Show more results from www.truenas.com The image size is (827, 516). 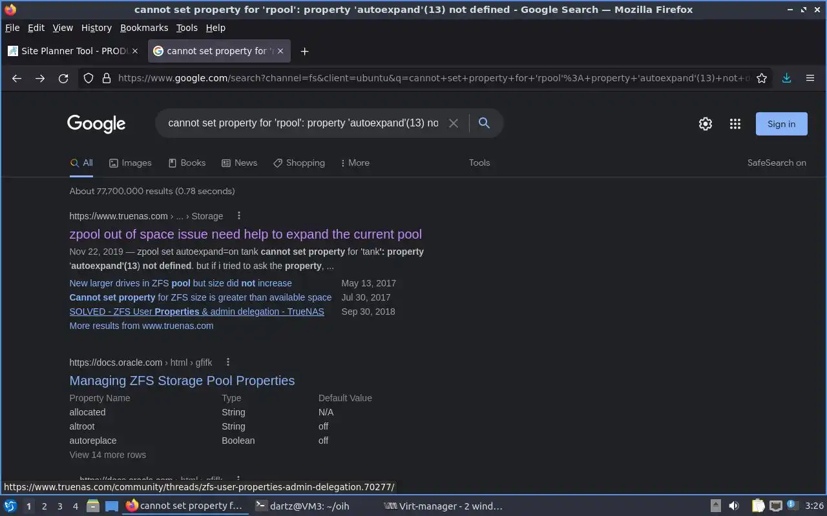(141, 326)
